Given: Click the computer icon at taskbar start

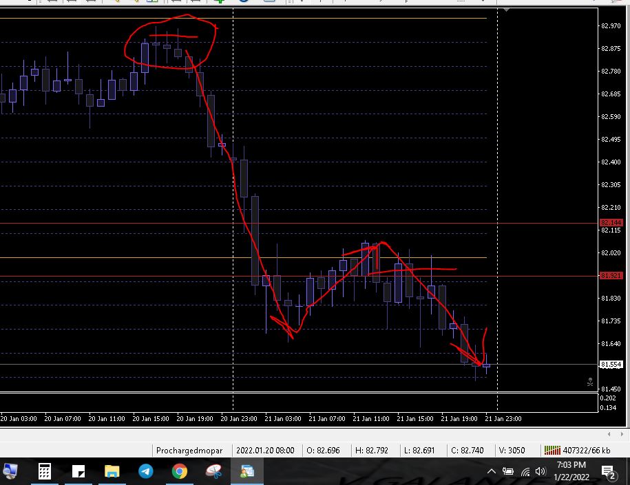Looking at the screenshot, I should point(10,471).
